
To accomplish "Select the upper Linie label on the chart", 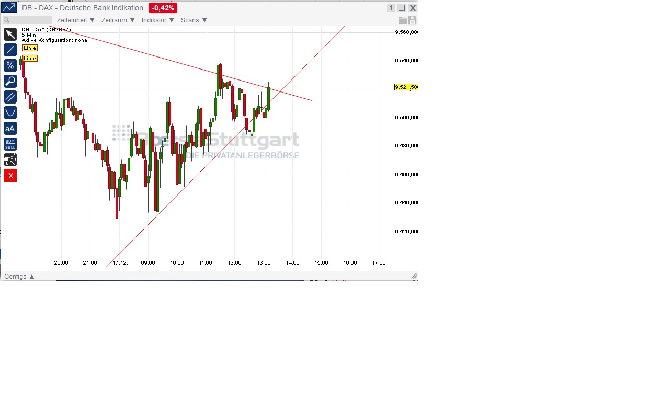I will [x=30, y=48].
